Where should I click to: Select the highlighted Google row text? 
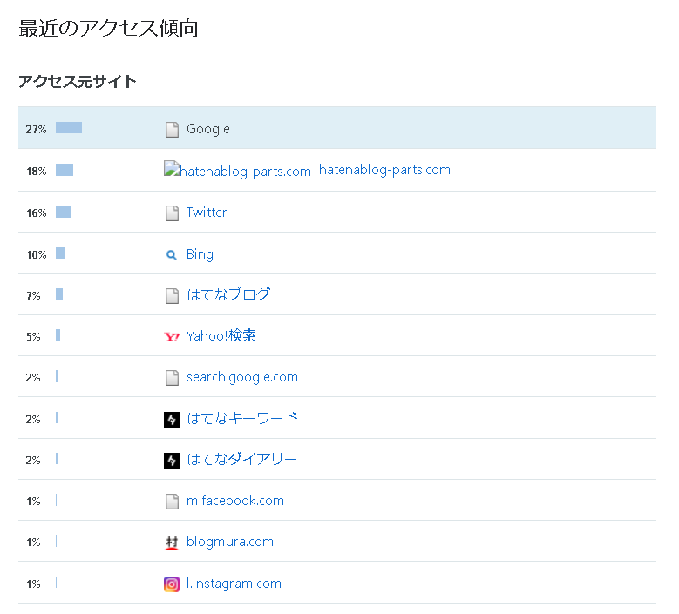[207, 129]
